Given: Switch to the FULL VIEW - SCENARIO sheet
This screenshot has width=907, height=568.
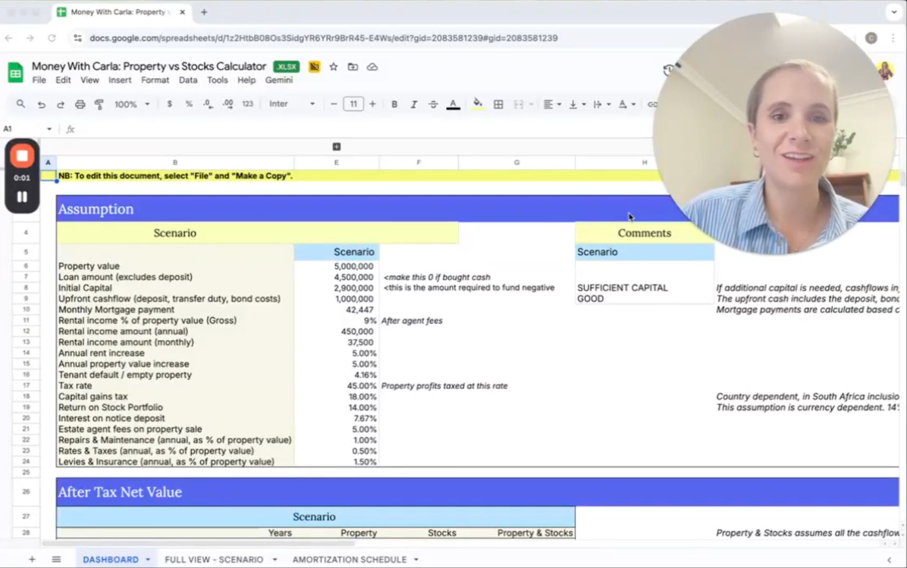Looking at the screenshot, I should click(214, 559).
